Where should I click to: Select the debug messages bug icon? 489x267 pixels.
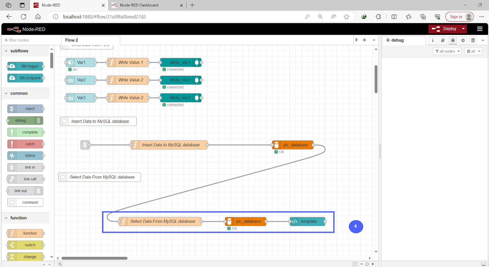[453, 40]
